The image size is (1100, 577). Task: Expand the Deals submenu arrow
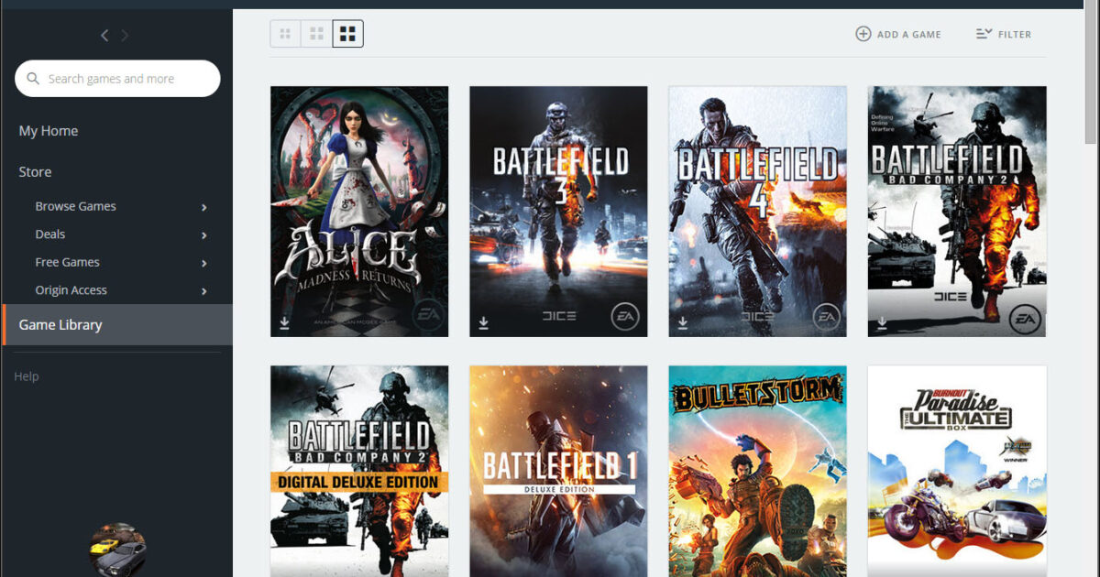pos(203,235)
